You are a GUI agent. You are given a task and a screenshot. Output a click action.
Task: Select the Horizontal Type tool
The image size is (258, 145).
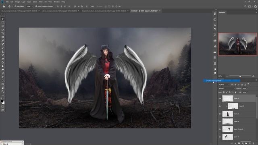click(3, 77)
